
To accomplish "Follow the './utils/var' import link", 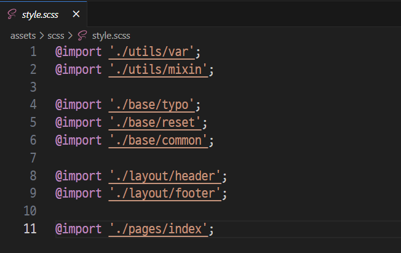I will [152, 52].
